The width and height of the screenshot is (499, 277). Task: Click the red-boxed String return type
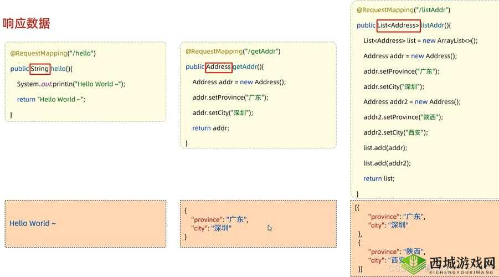pos(40,69)
